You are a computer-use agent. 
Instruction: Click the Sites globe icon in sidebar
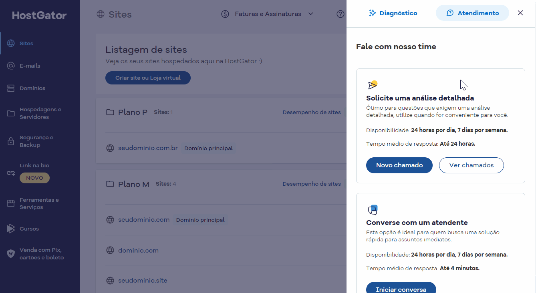pyautogui.click(x=11, y=43)
